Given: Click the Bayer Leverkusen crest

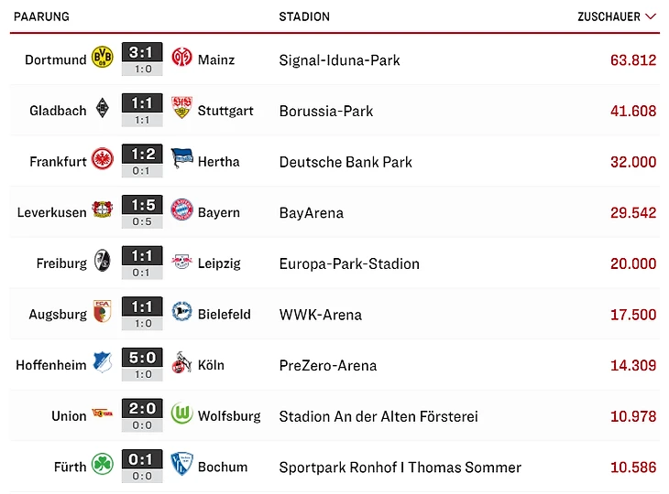Looking at the screenshot, I should (x=102, y=212).
